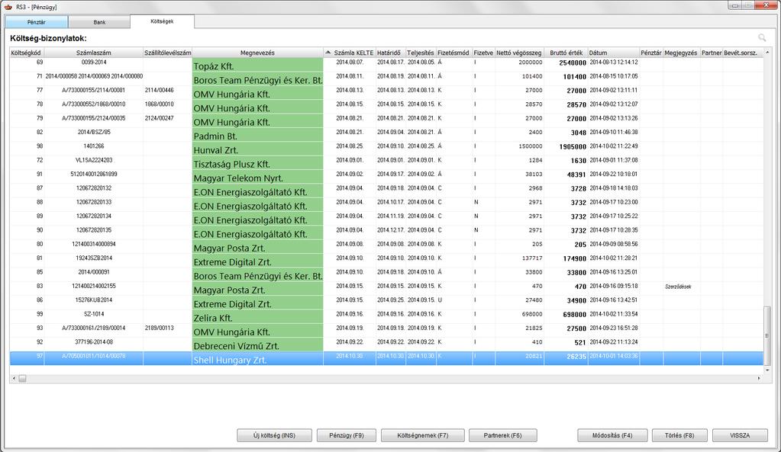The image size is (781, 452).
Task: Click the horizontal scrollbar right arrow
Action: point(759,378)
